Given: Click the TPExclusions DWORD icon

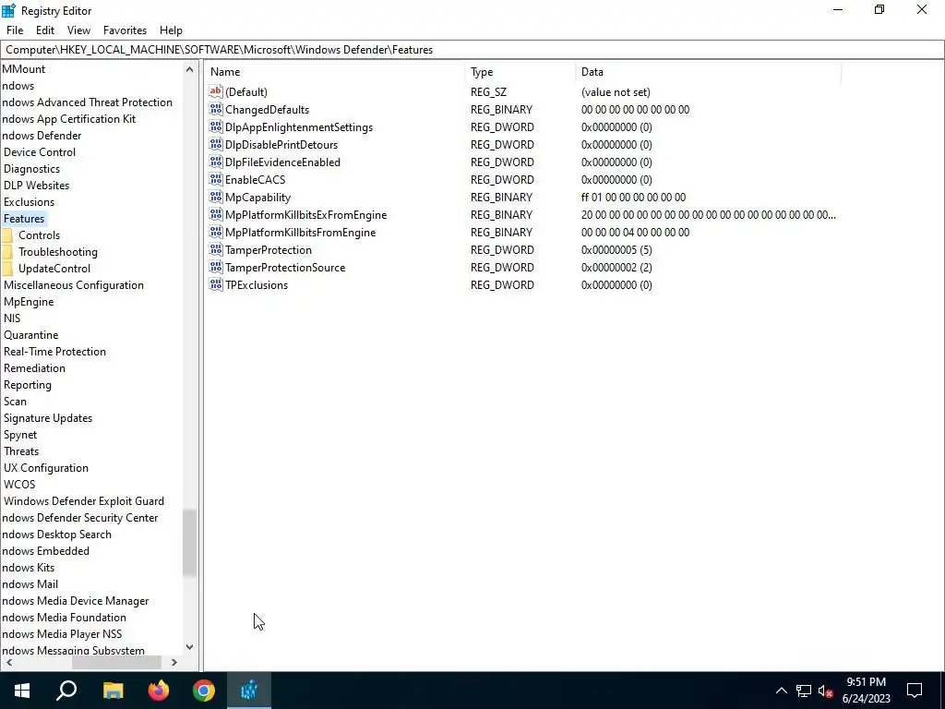Looking at the screenshot, I should 216,284.
